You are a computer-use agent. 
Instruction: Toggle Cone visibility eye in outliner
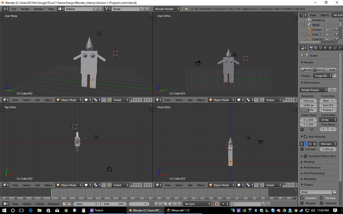point(327,34)
